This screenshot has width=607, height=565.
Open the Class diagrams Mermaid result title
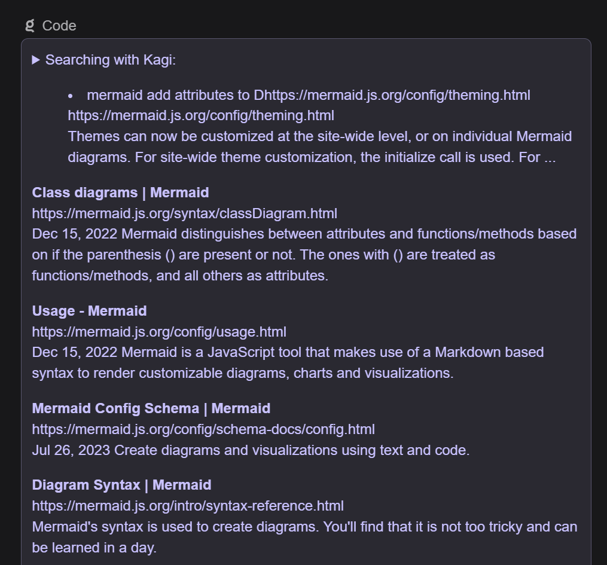tap(120, 193)
